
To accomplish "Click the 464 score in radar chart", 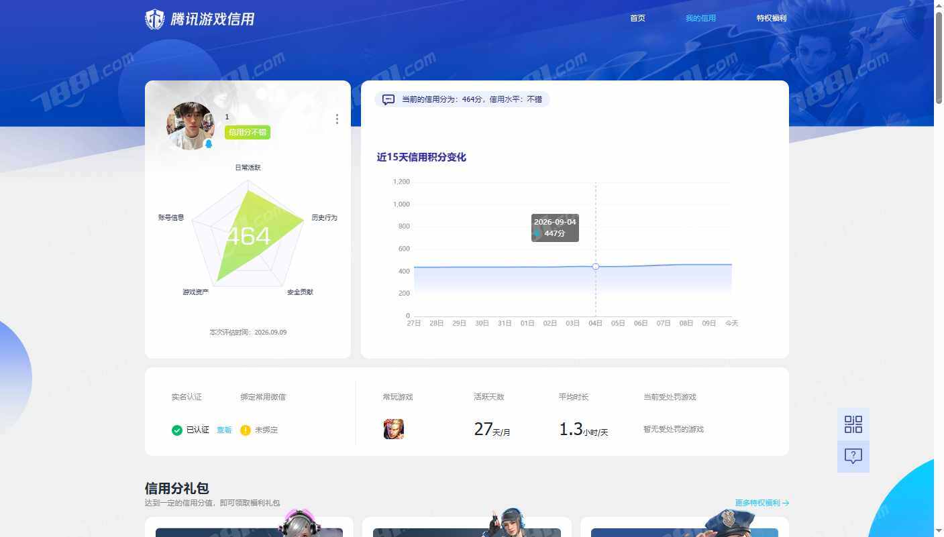I will (x=248, y=237).
